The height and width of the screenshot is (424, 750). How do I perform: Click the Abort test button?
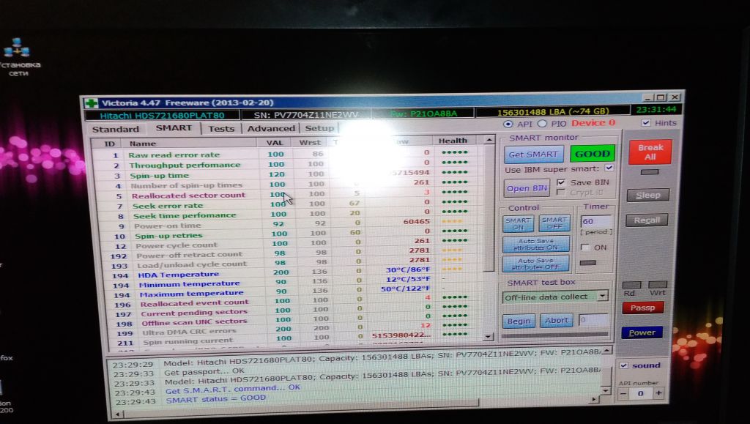tap(557, 320)
